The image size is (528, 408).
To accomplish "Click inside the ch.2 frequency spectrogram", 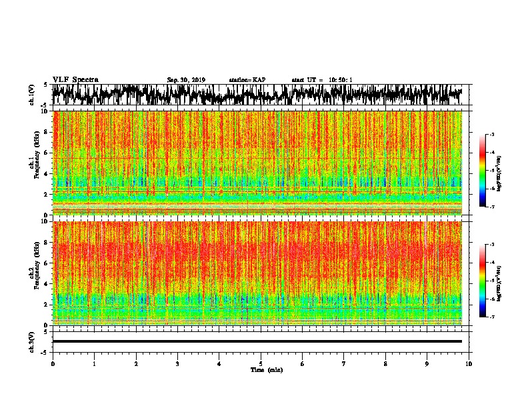I will [x=257, y=273].
